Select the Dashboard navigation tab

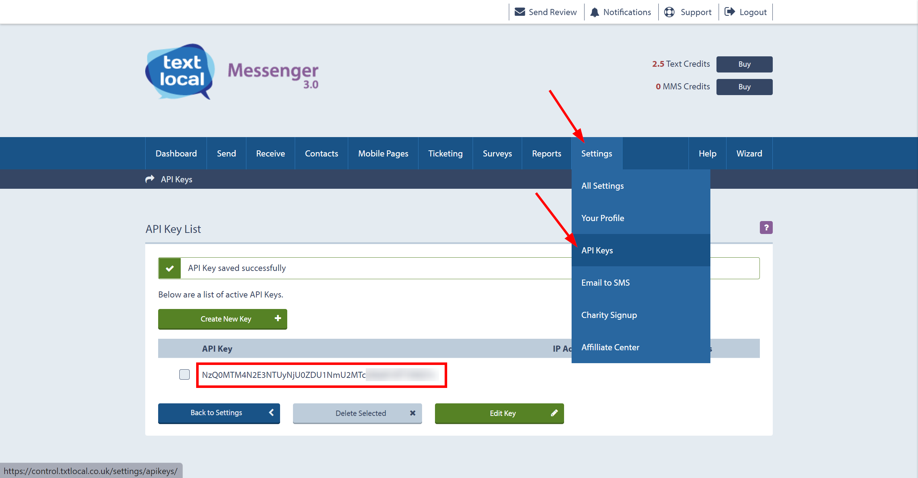point(175,153)
